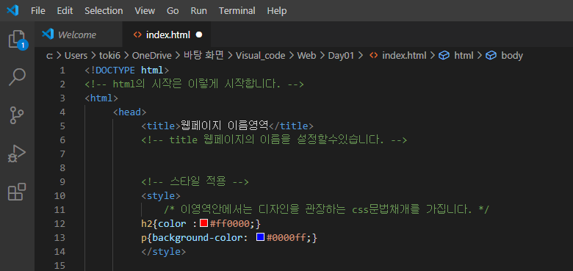573x271 pixels.
Task: Click the text 웹페이지 이름영역 in title
Action: click(225, 126)
